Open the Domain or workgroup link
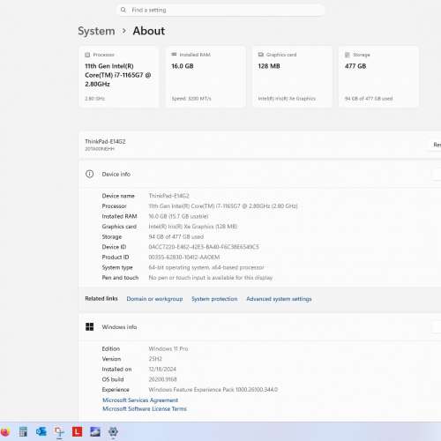The image size is (441, 441). point(154,299)
